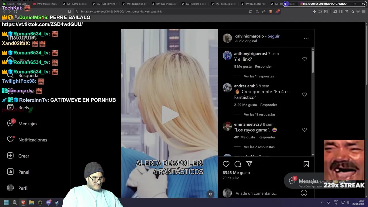
Task: Switch to the 'Bad Sister Pel' TikTok tab
Action: (253, 4)
